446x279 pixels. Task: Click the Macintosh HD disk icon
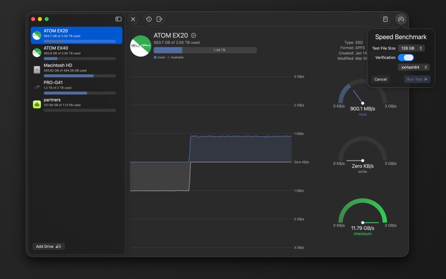[37, 70]
